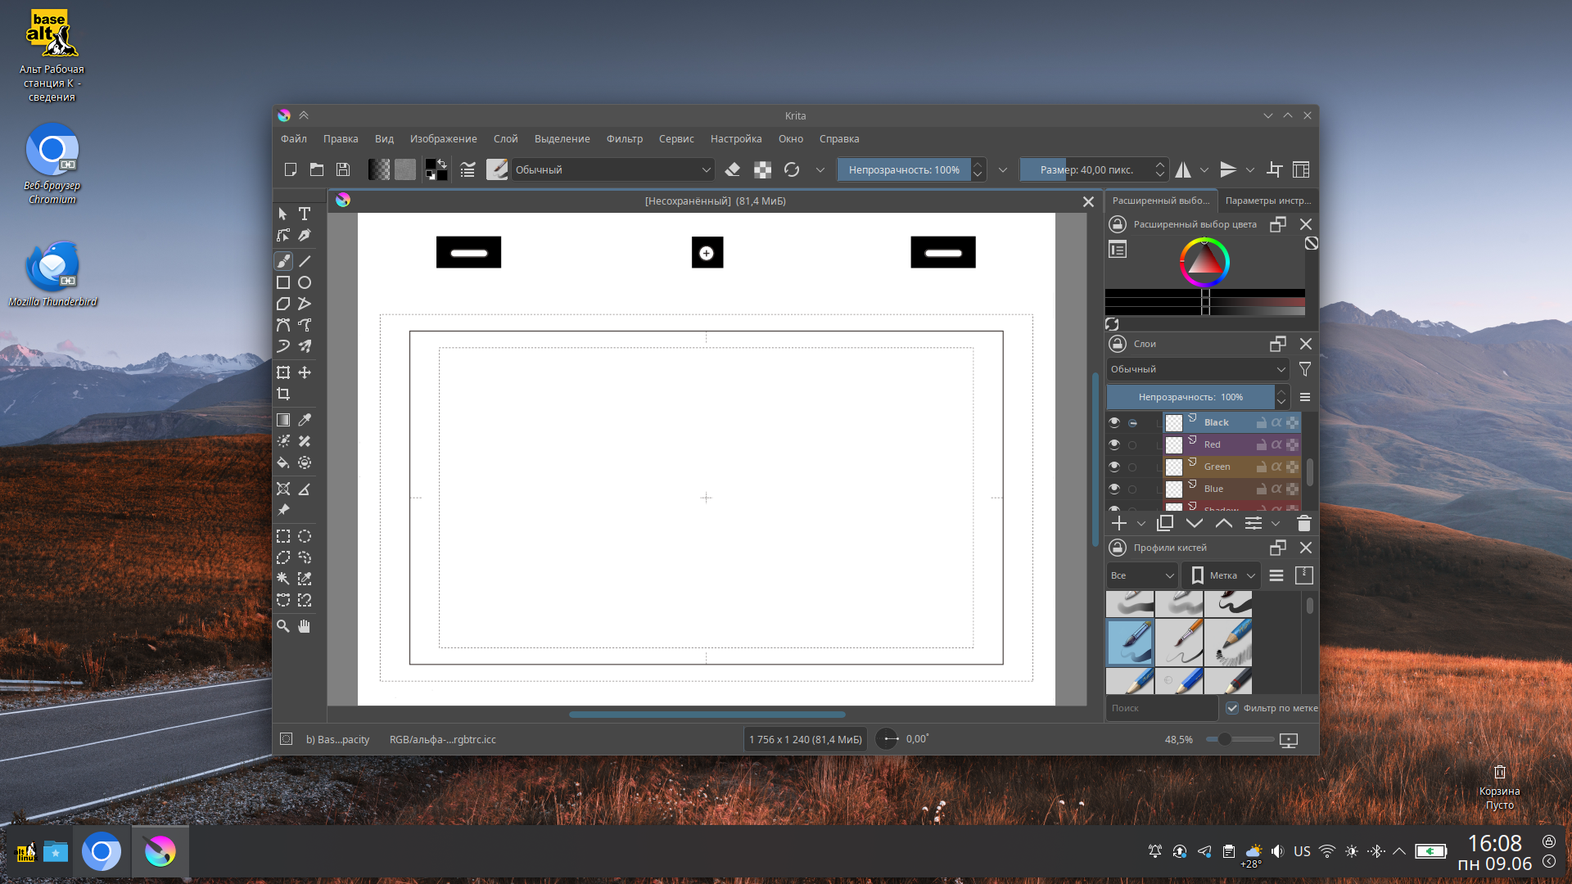Image resolution: width=1572 pixels, height=884 pixels.
Task: Open the 'Настройка' menu
Action: tap(735, 138)
